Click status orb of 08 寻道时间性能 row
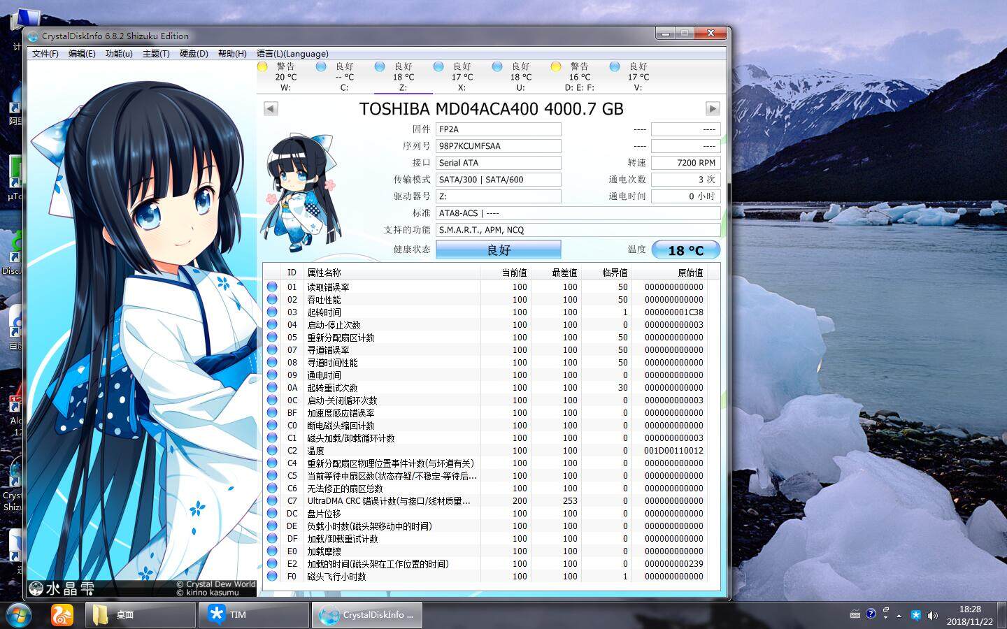The height and width of the screenshot is (629, 1007). tap(272, 363)
